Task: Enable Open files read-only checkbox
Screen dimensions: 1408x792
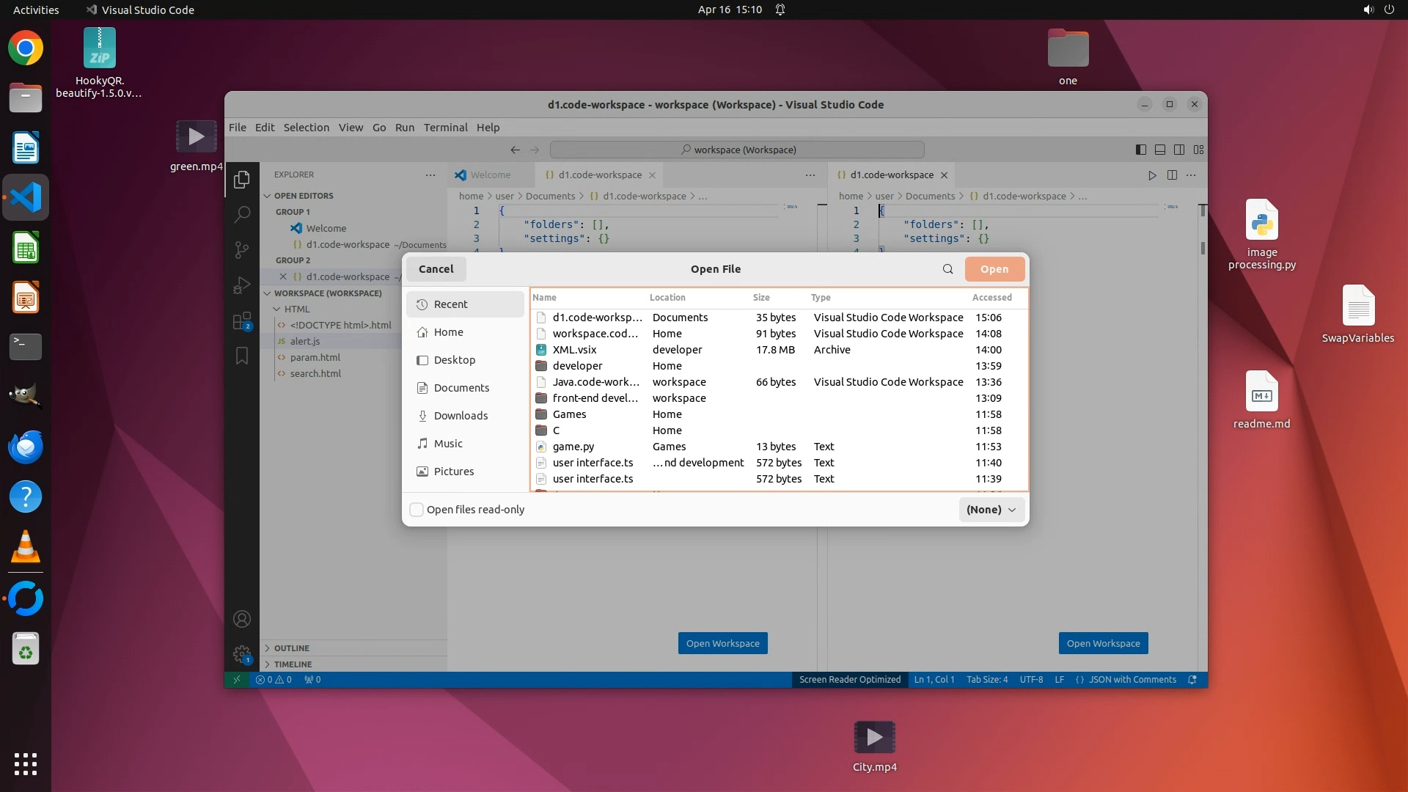Action: [x=417, y=510]
